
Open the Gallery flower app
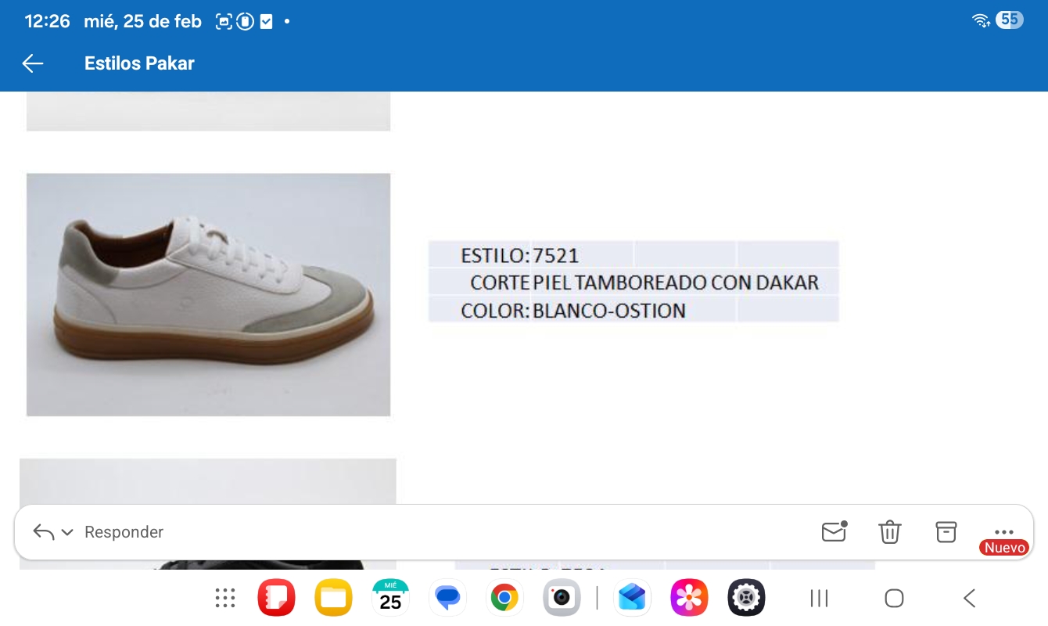point(689,599)
